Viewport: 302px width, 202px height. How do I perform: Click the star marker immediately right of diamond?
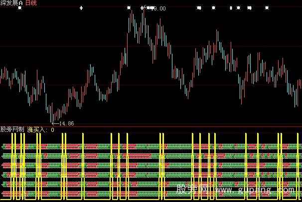(x=238, y=8)
